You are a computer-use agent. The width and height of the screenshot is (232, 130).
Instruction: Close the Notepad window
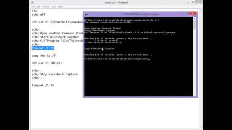(x=199, y=2)
